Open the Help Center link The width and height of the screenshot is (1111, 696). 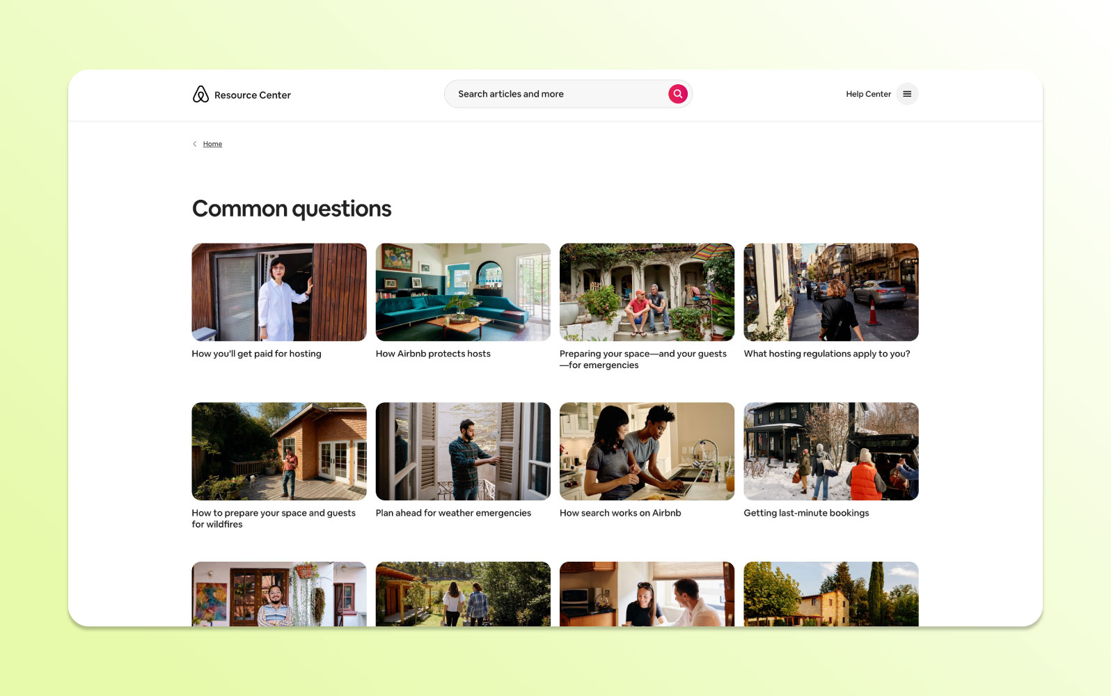[x=868, y=94]
